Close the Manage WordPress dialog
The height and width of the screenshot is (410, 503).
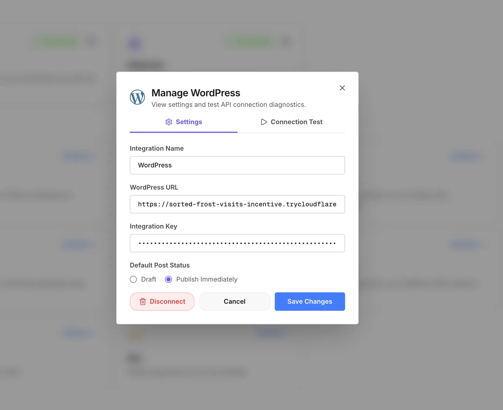(x=342, y=88)
